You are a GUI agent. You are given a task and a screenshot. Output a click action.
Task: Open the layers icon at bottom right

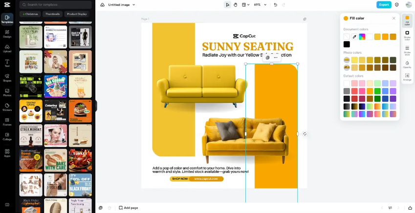410,208
